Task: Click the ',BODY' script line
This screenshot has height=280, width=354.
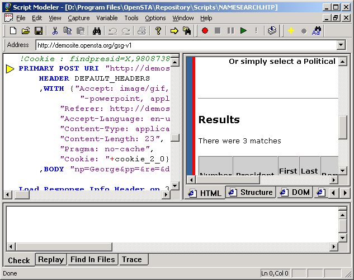Action: 105,169
